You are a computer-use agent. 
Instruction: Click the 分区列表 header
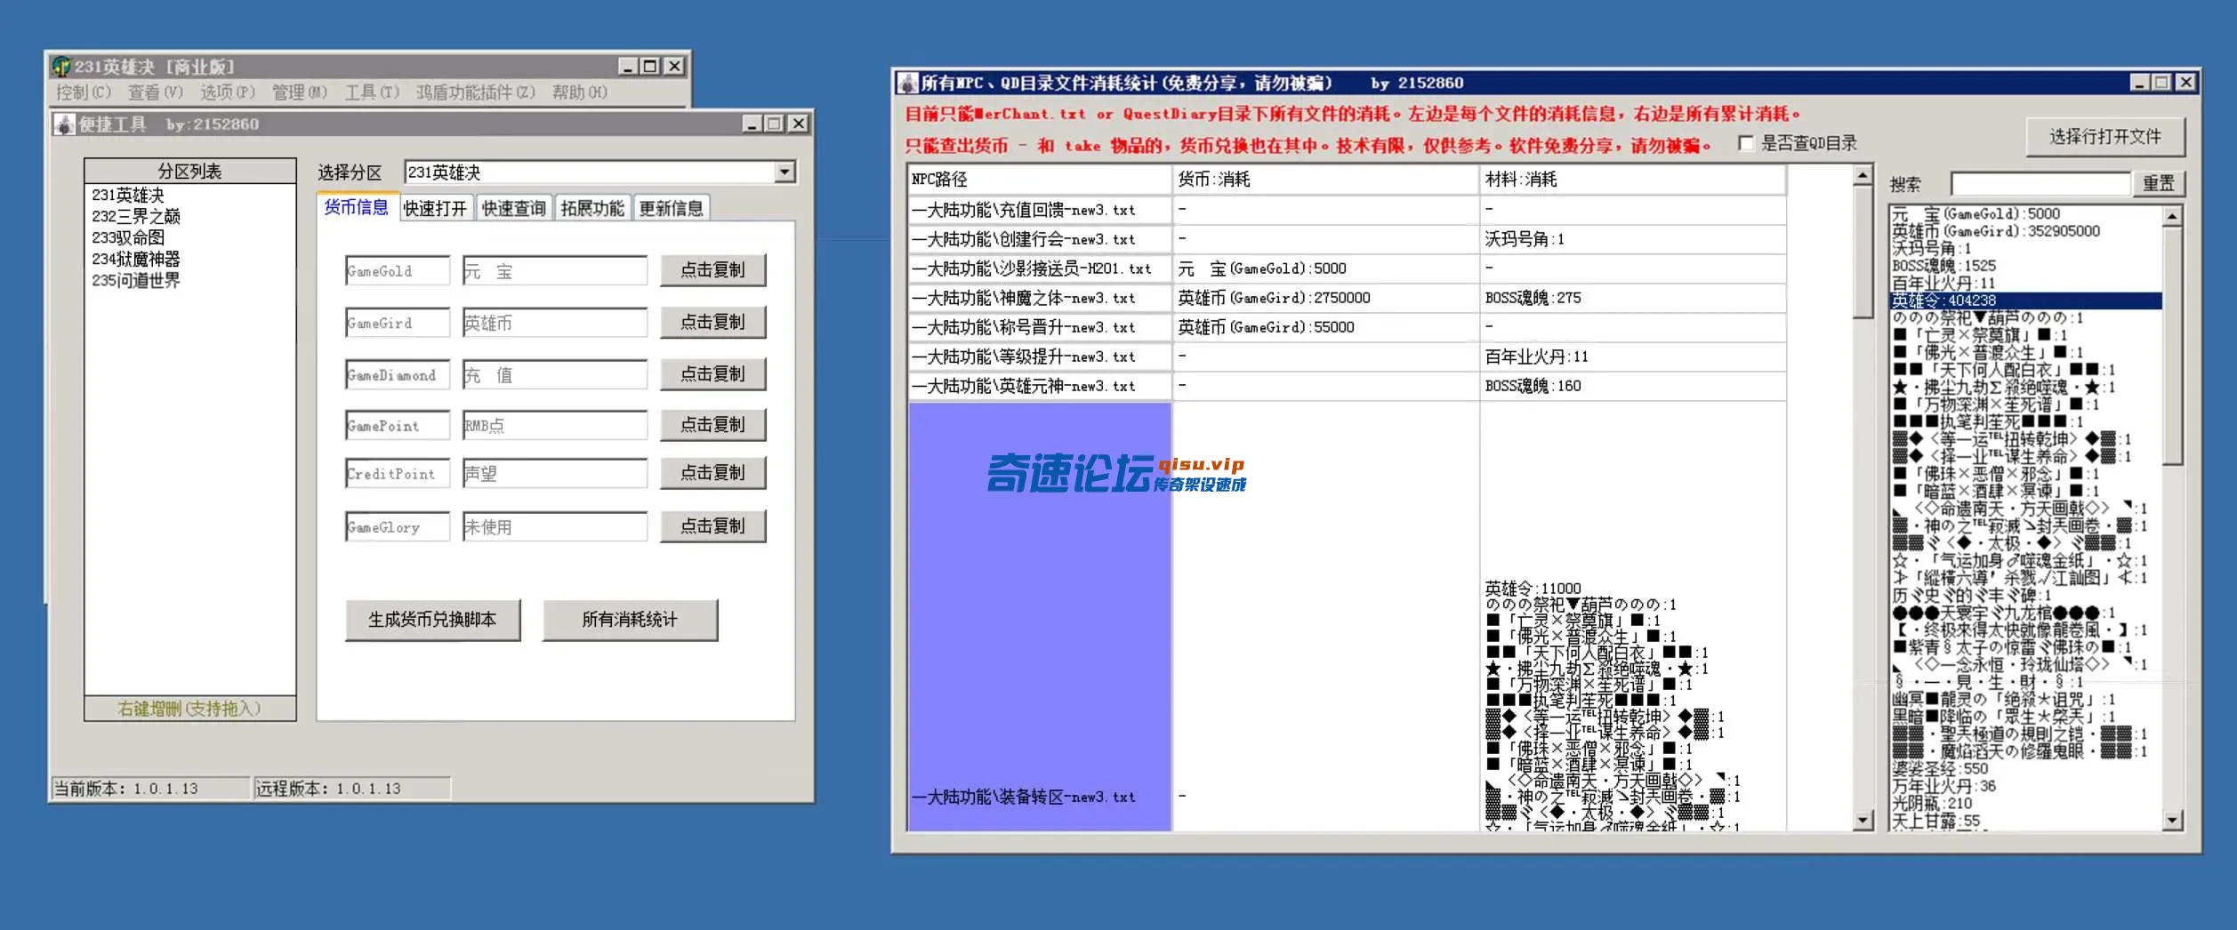click(x=189, y=171)
